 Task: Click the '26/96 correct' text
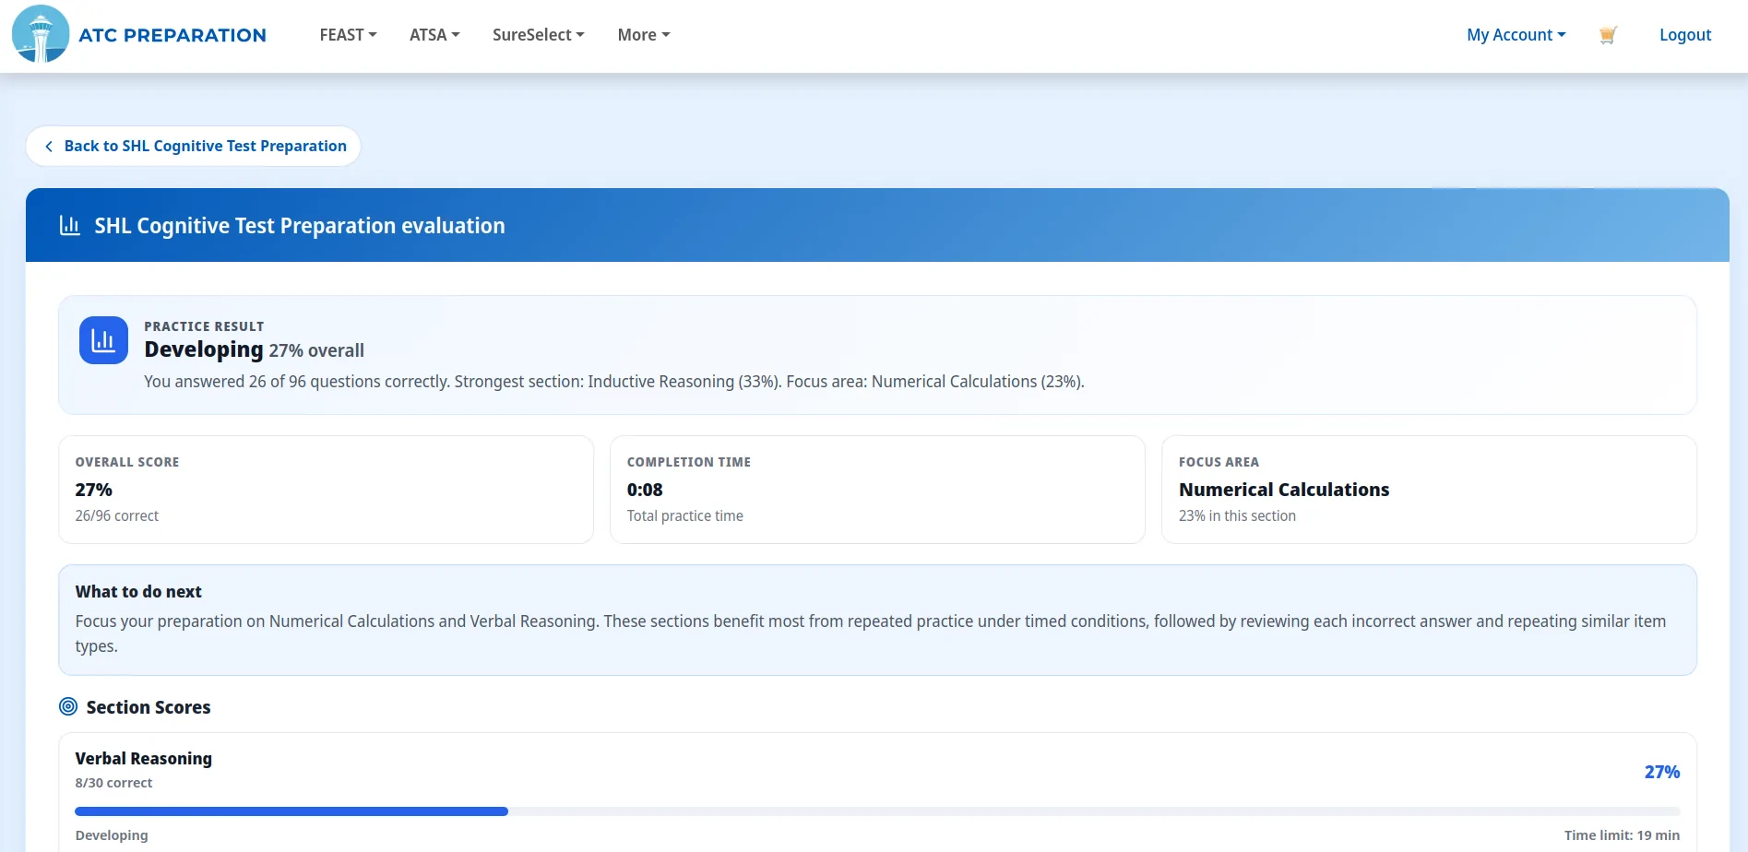pos(117,516)
